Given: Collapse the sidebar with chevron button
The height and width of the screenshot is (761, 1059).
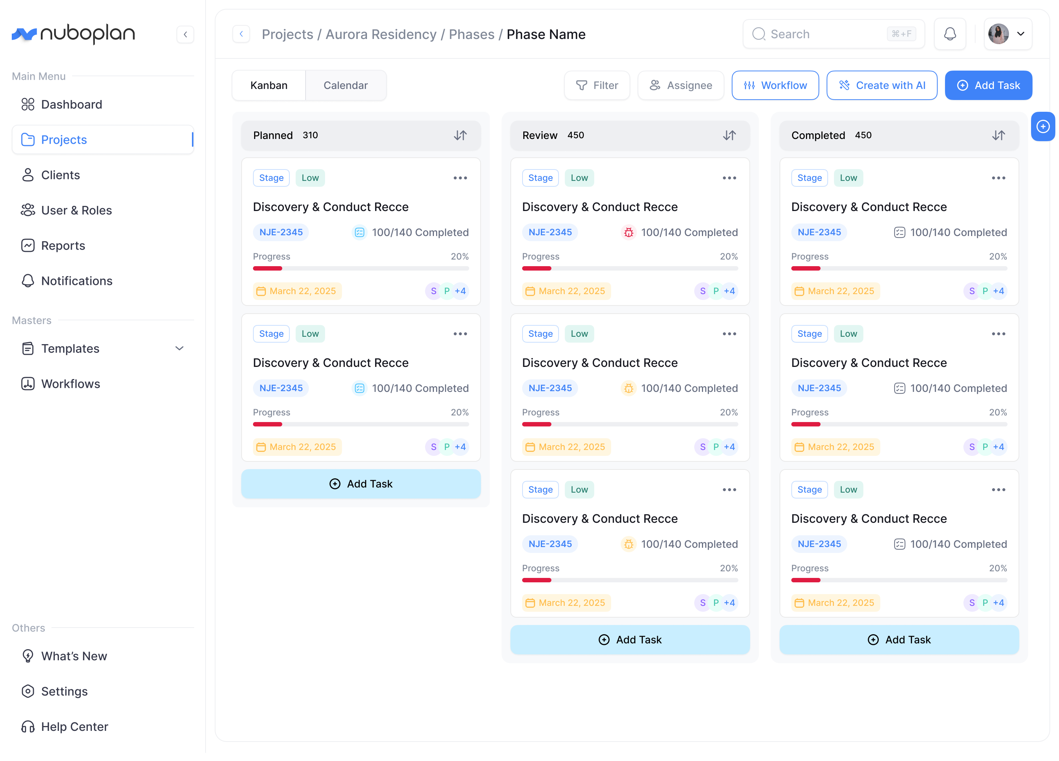Looking at the screenshot, I should [x=185, y=34].
